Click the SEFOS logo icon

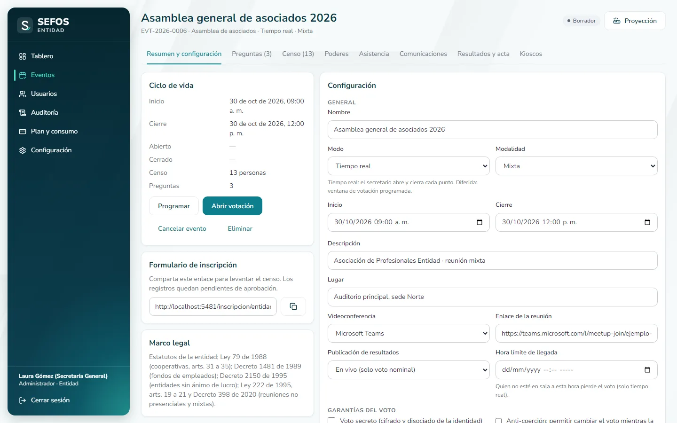pyautogui.click(x=25, y=25)
